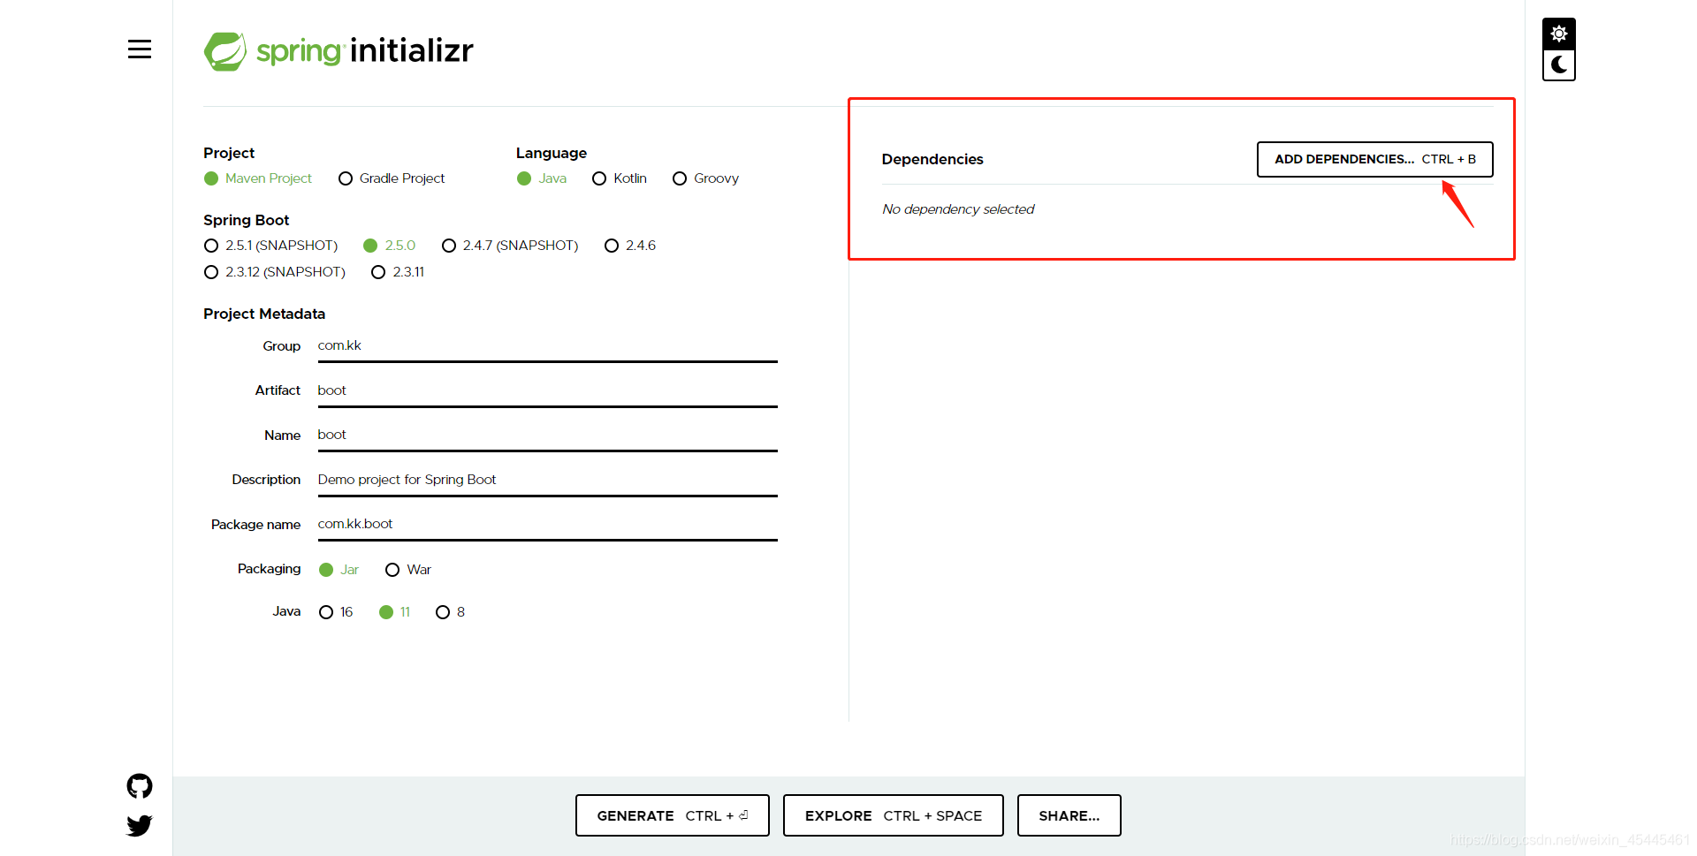Open the hamburger navigation menu
Image resolution: width=1697 pixels, height=856 pixels.
(140, 49)
